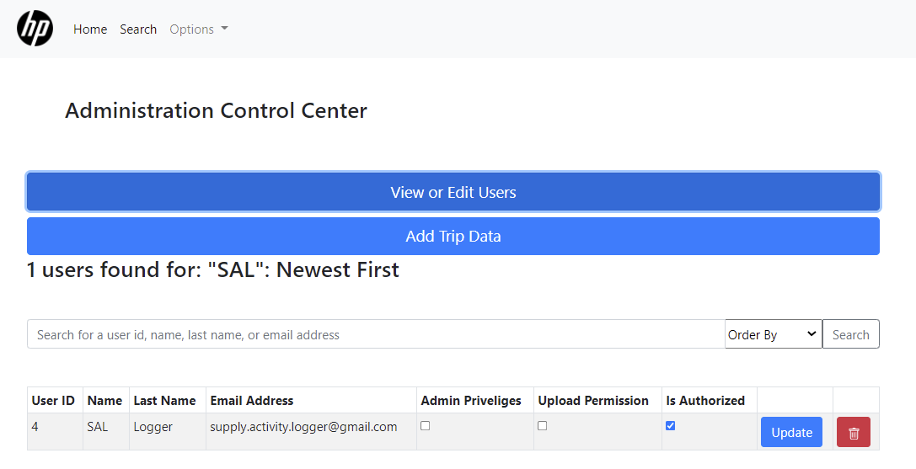
Task: Delete user SAL with trash icon
Action: click(x=853, y=433)
